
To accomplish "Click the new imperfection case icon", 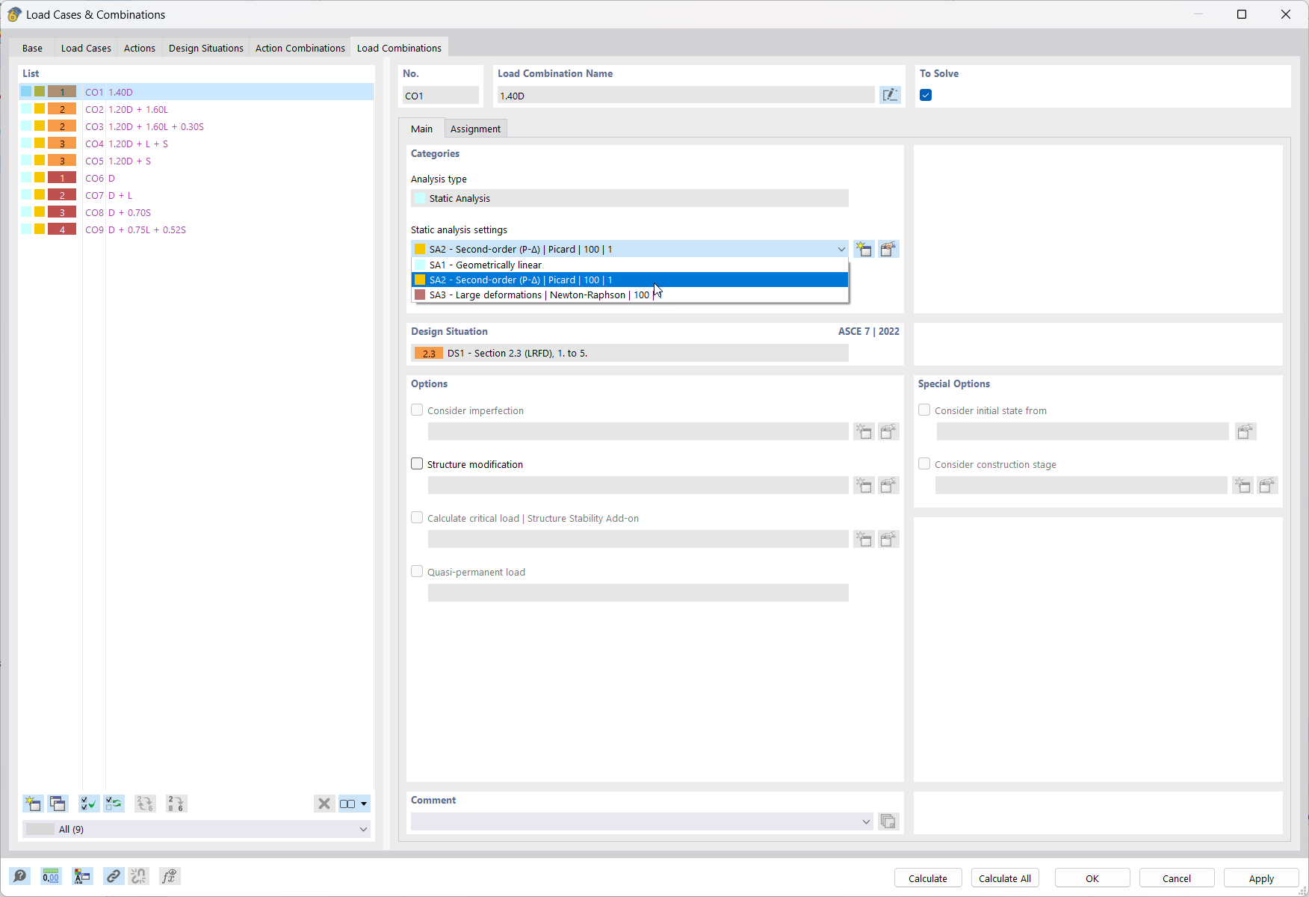I will [864, 431].
